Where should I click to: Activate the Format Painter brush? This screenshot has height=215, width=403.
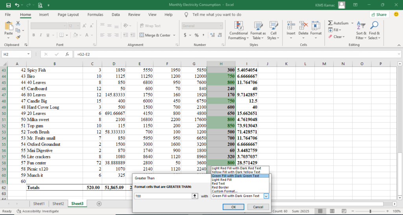[18, 37]
